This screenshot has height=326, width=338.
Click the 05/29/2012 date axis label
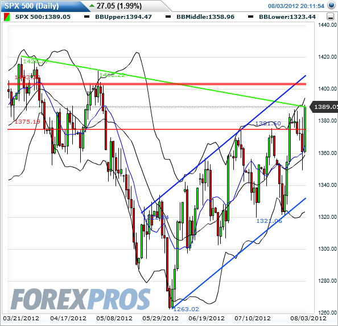coord(160,318)
